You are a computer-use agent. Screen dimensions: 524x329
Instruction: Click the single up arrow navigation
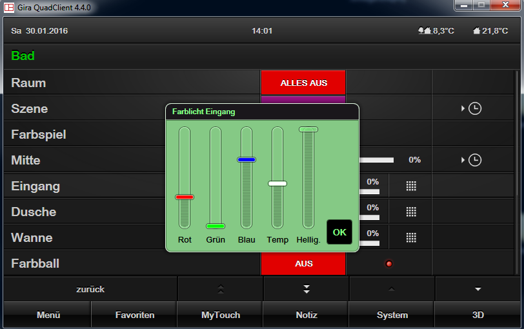tap(392, 289)
